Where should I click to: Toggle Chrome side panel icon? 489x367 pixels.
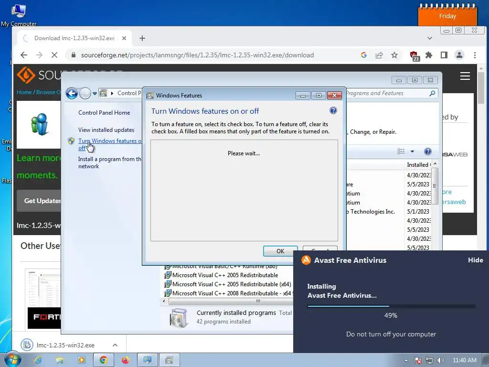444,55
